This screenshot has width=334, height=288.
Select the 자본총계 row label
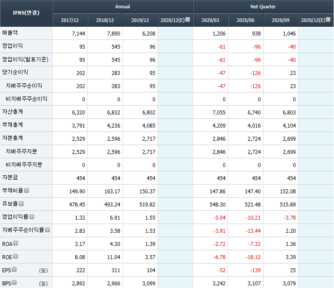pos(12,138)
